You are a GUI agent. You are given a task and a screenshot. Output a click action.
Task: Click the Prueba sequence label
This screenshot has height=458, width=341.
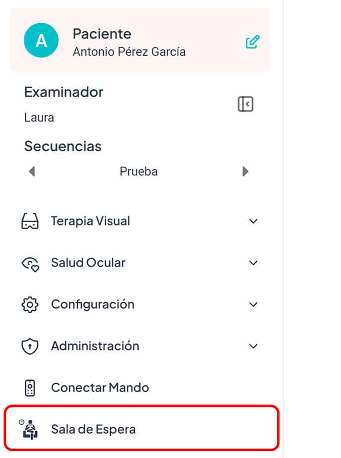pos(138,172)
